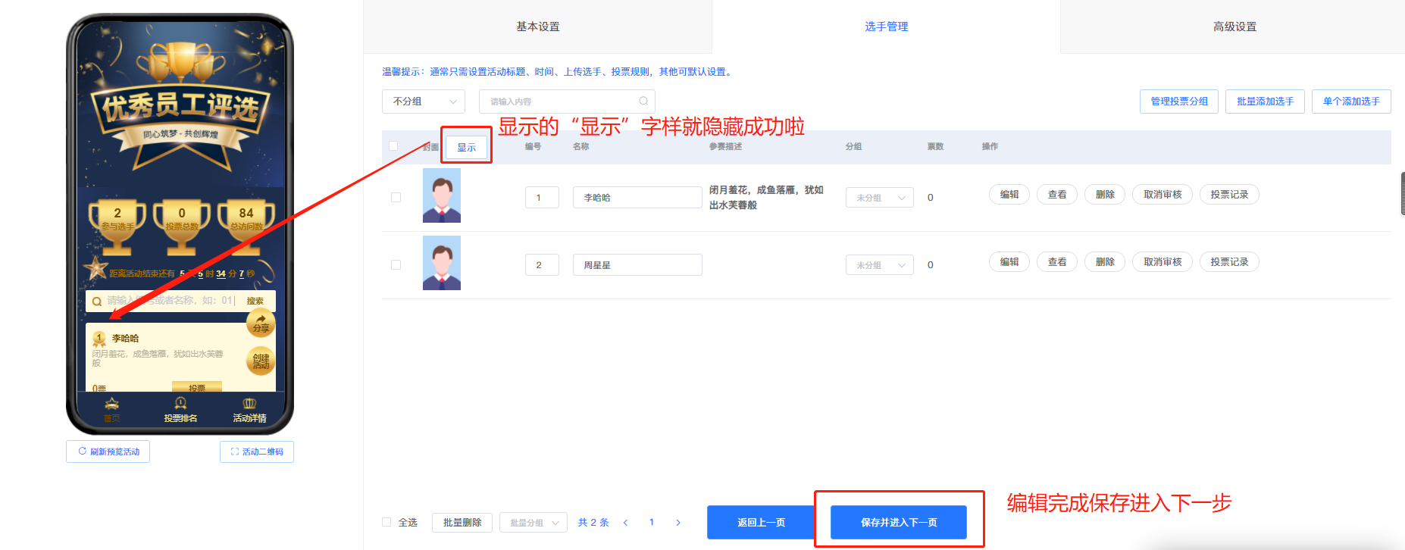1405x550 pixels.
Task: Open the 不分组 group filter dropdown
Action: click(x=423, y=101)
